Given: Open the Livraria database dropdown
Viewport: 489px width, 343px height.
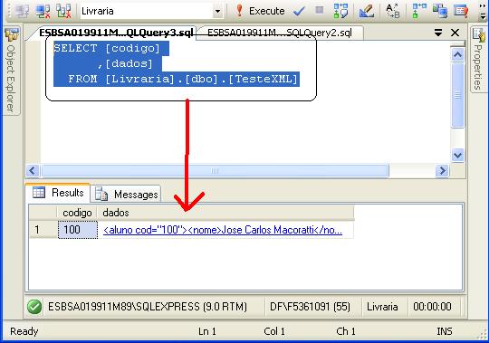Looking at the screenshot, I should pyautogui.click(x=217, y=12).
